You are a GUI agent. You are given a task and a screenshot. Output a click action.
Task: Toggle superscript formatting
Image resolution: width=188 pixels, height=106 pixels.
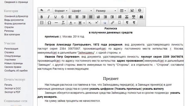97,23
